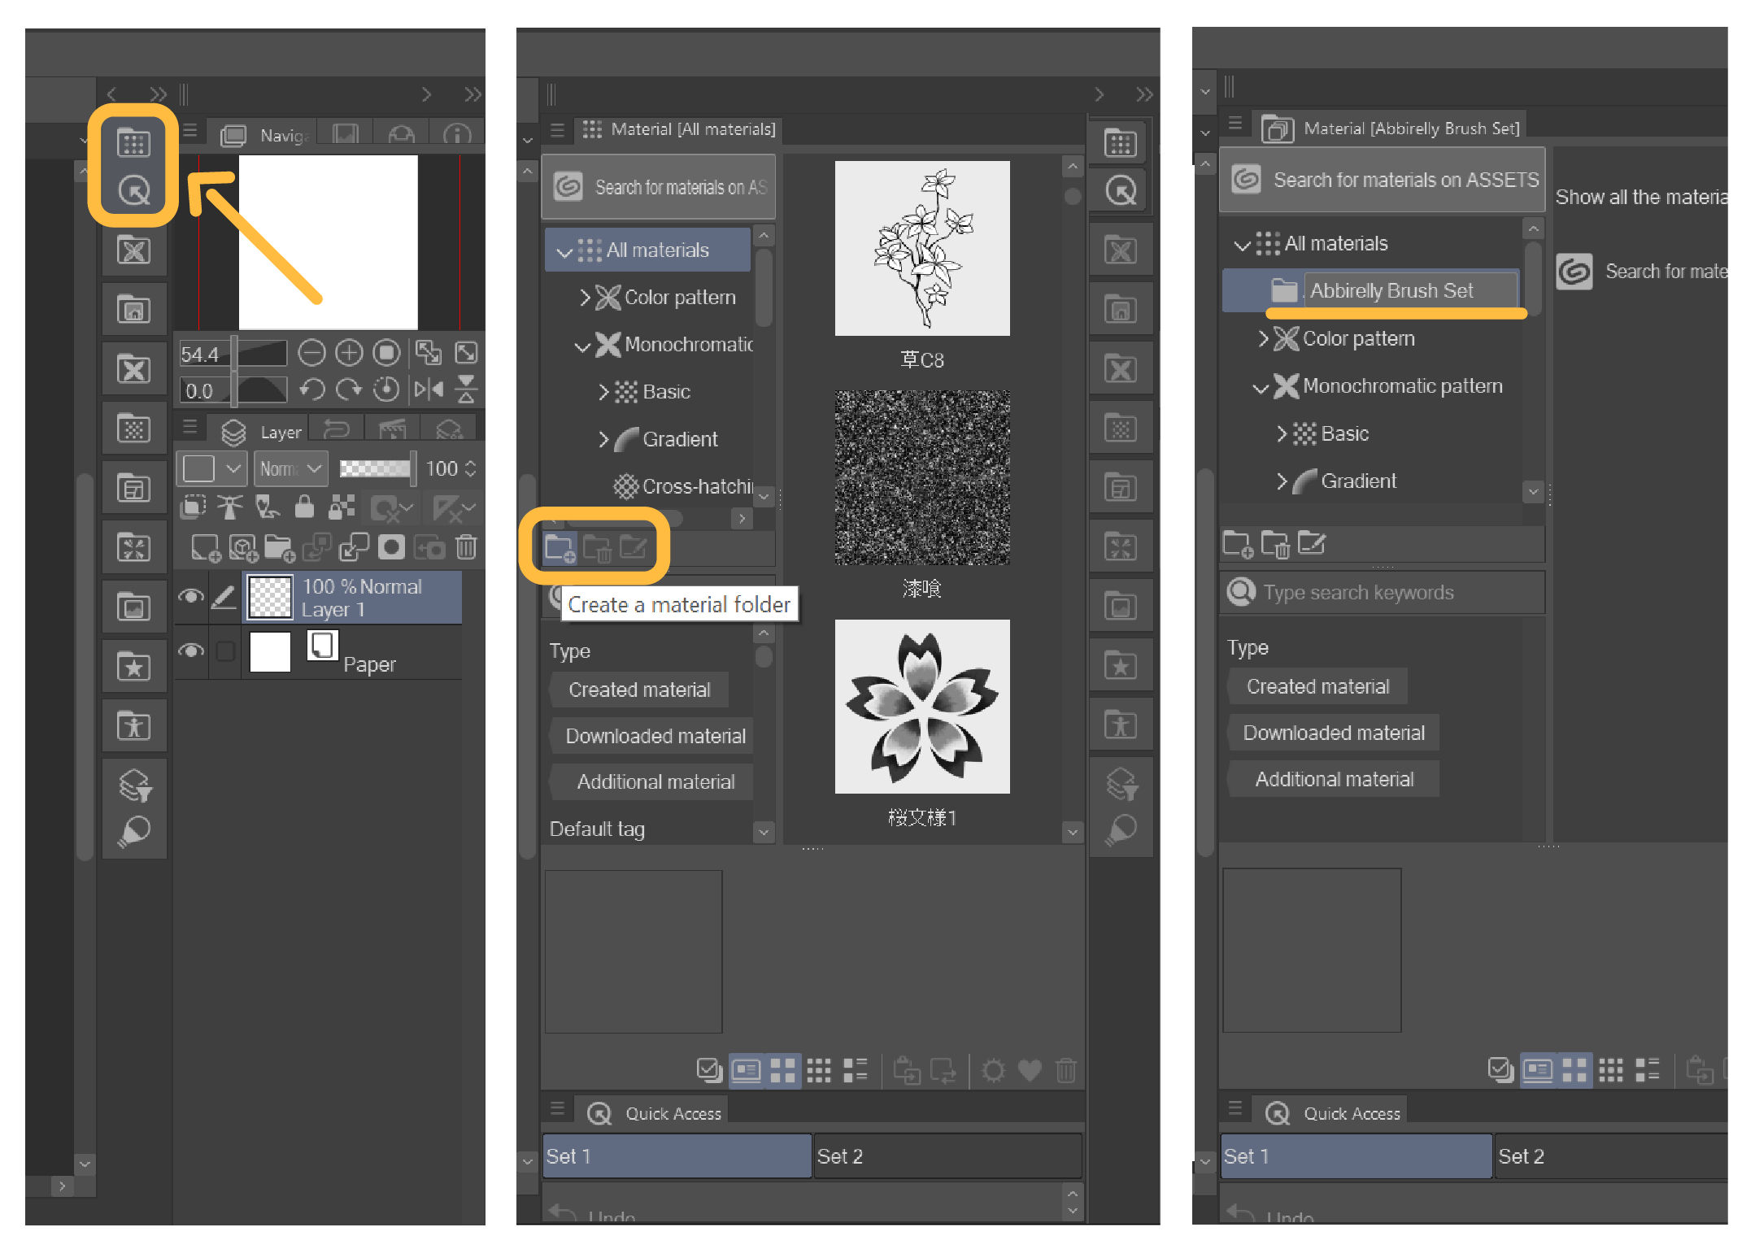
Task: Open the Material palette grid icon
Action: 133,143
